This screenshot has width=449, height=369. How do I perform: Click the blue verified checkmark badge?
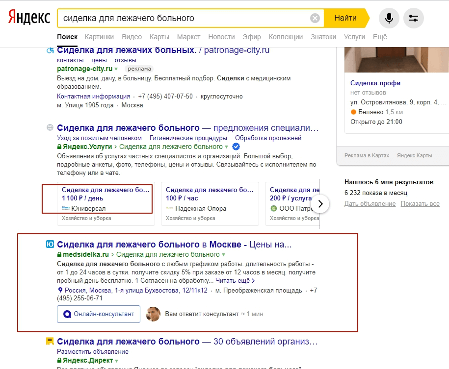tap(236, 147)
